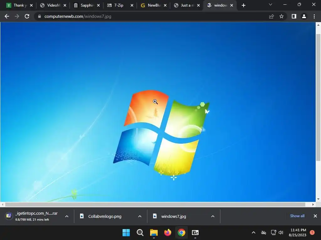Open the Chrome profile menu

304,16
